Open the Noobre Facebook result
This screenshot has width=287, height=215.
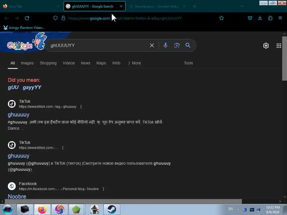point(17,196)
